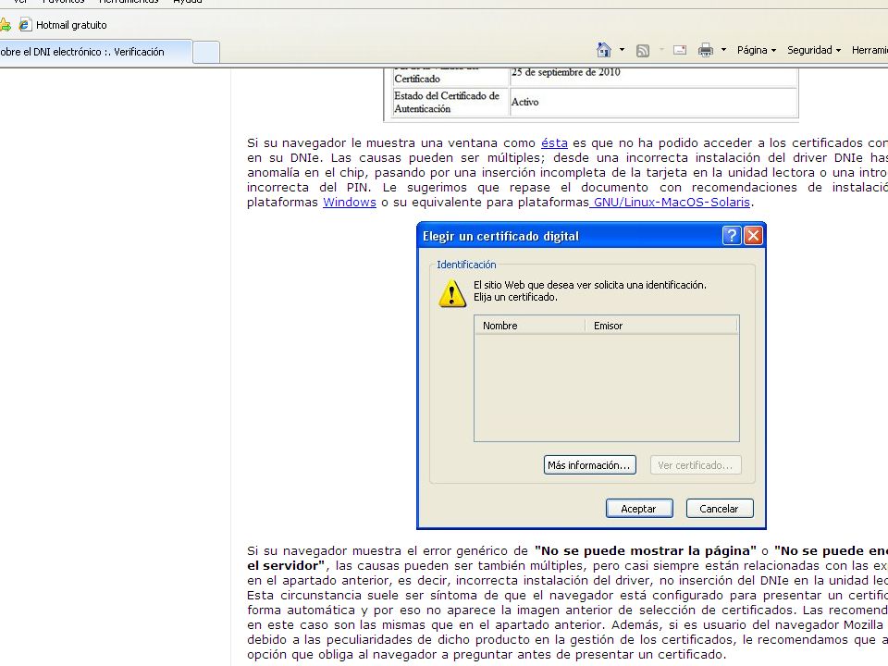Viewport: 888px width, 666px height.
Task: Click the help question mark in certificate dialog
Action: tap(732, 236)
